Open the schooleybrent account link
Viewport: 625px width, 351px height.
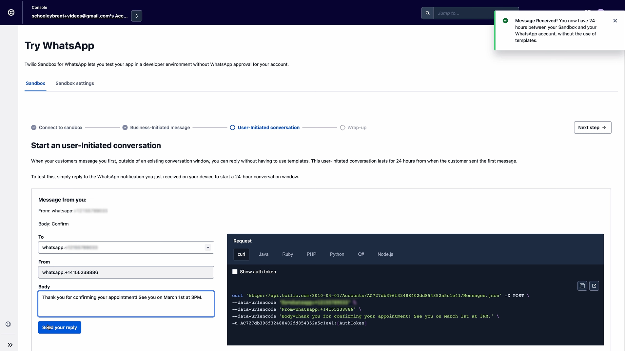80,16
